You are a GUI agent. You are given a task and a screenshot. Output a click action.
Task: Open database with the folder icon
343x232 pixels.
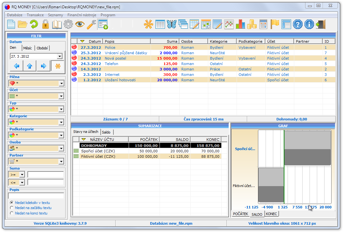pos(23,24)
